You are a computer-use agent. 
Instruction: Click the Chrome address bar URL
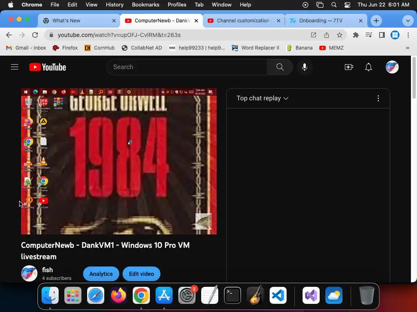pos(119,35)
